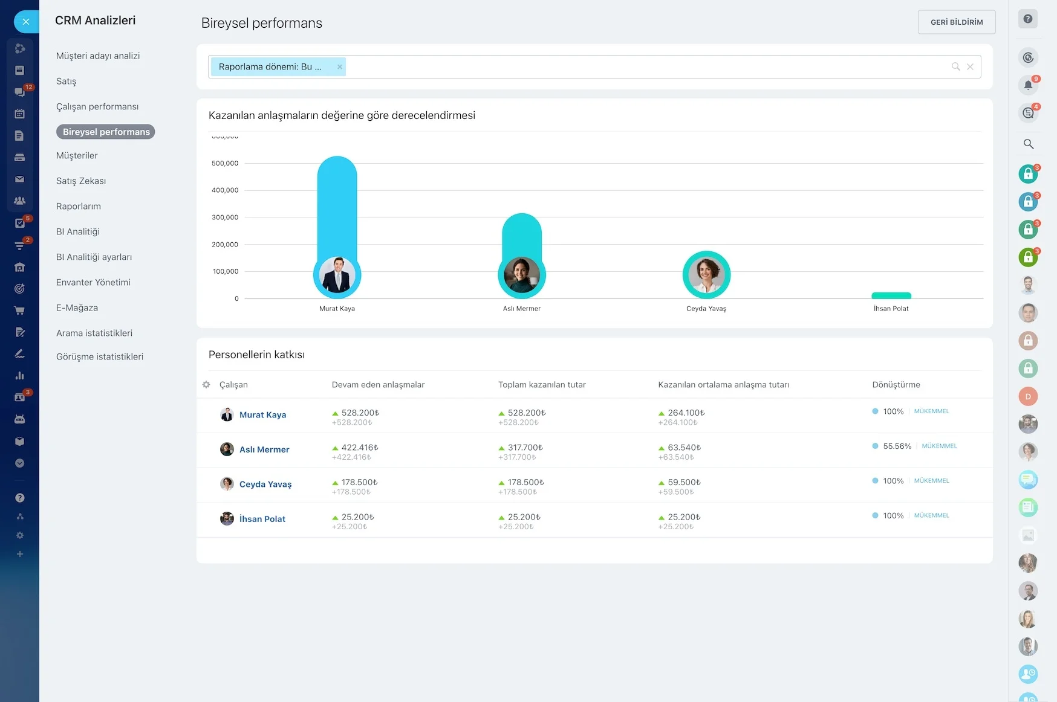The image size is (1057, 702).
Task: Open the tasks checkmark sidebar icon
Action: [x=19, y=223]
